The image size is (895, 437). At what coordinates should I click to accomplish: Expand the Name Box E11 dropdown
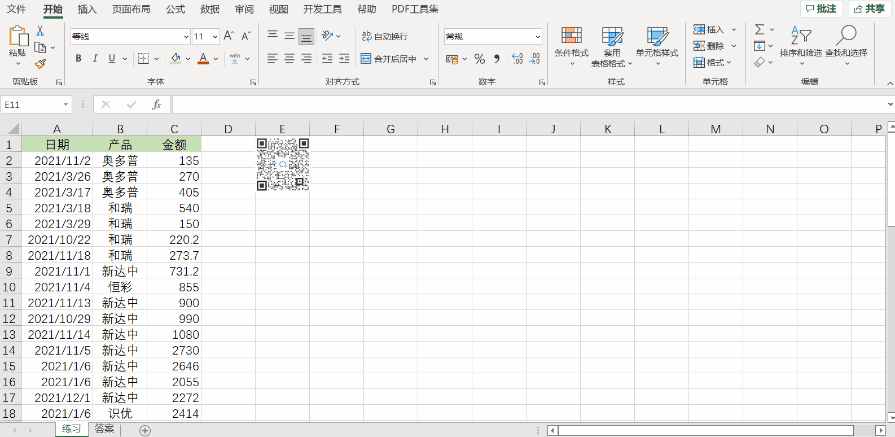pyautogui.click(x=65, y=104)
